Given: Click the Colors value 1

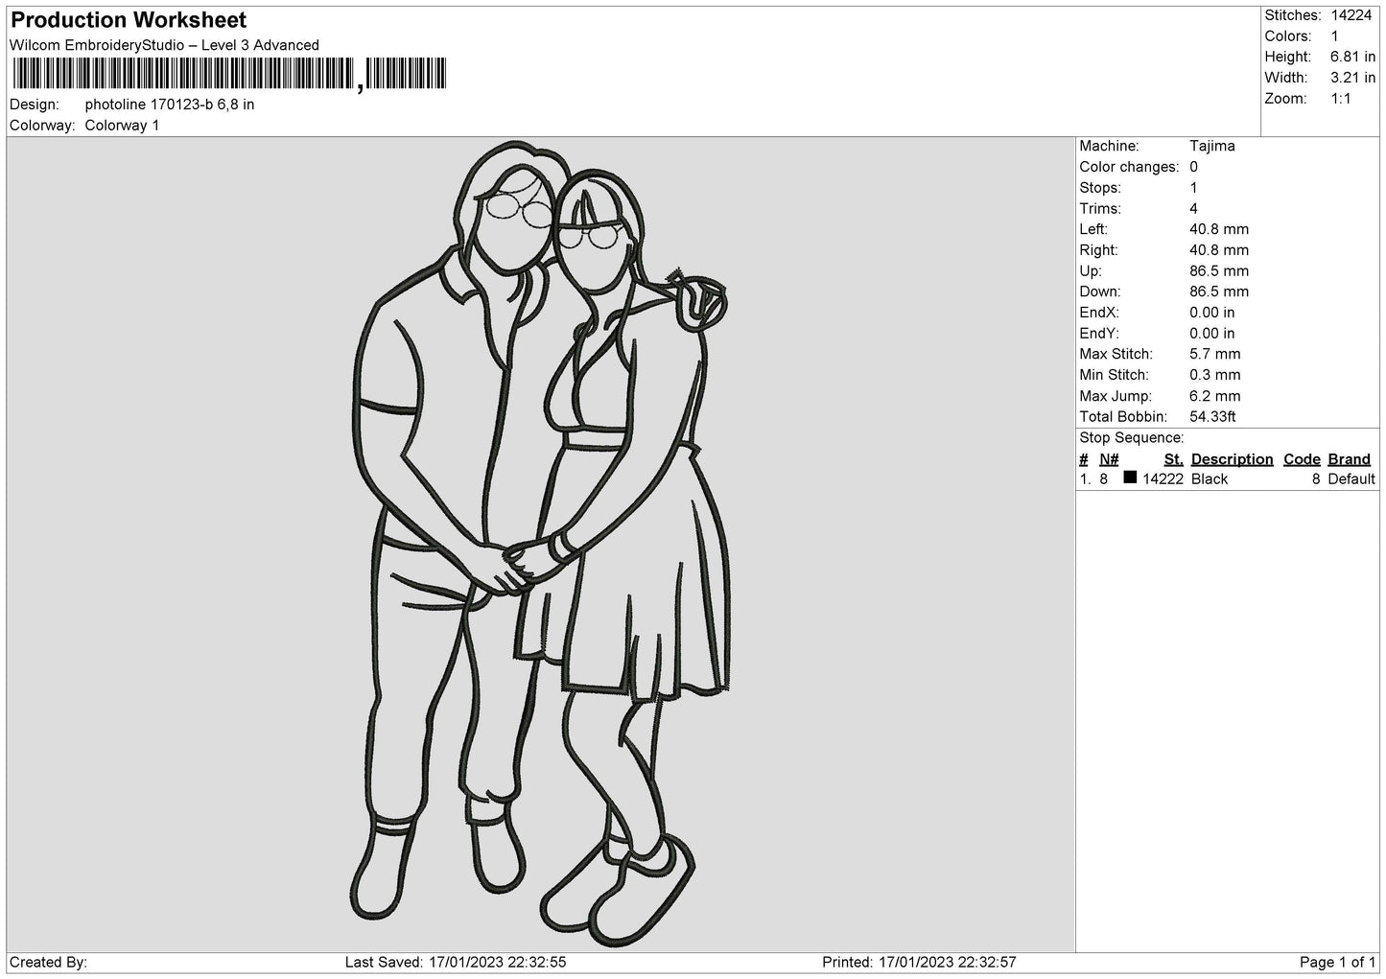Looking at the screenshot, I should click(x=1334, y=36).
